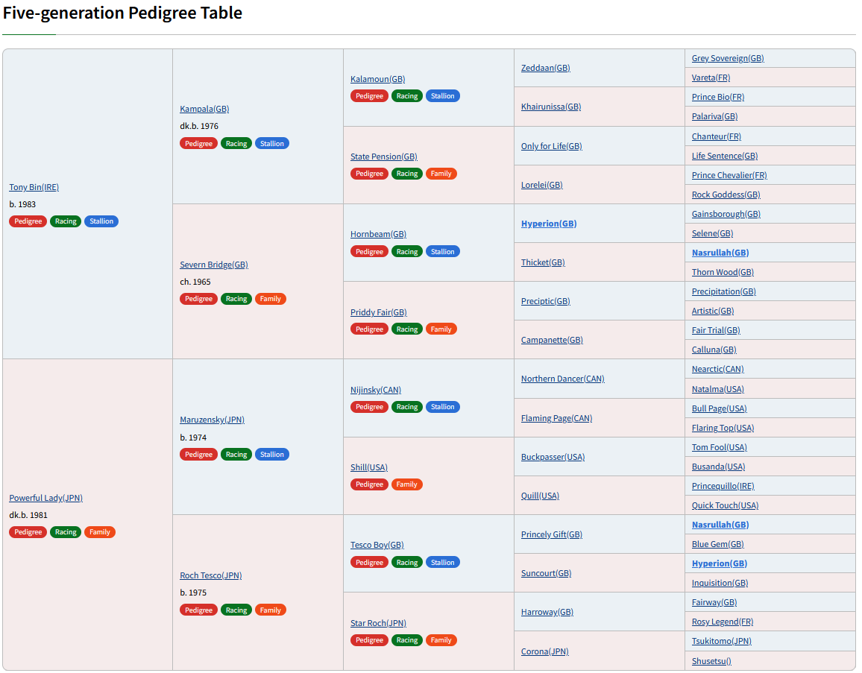Click Family badge under Star Roch(JPN)

tap(441, 640)
